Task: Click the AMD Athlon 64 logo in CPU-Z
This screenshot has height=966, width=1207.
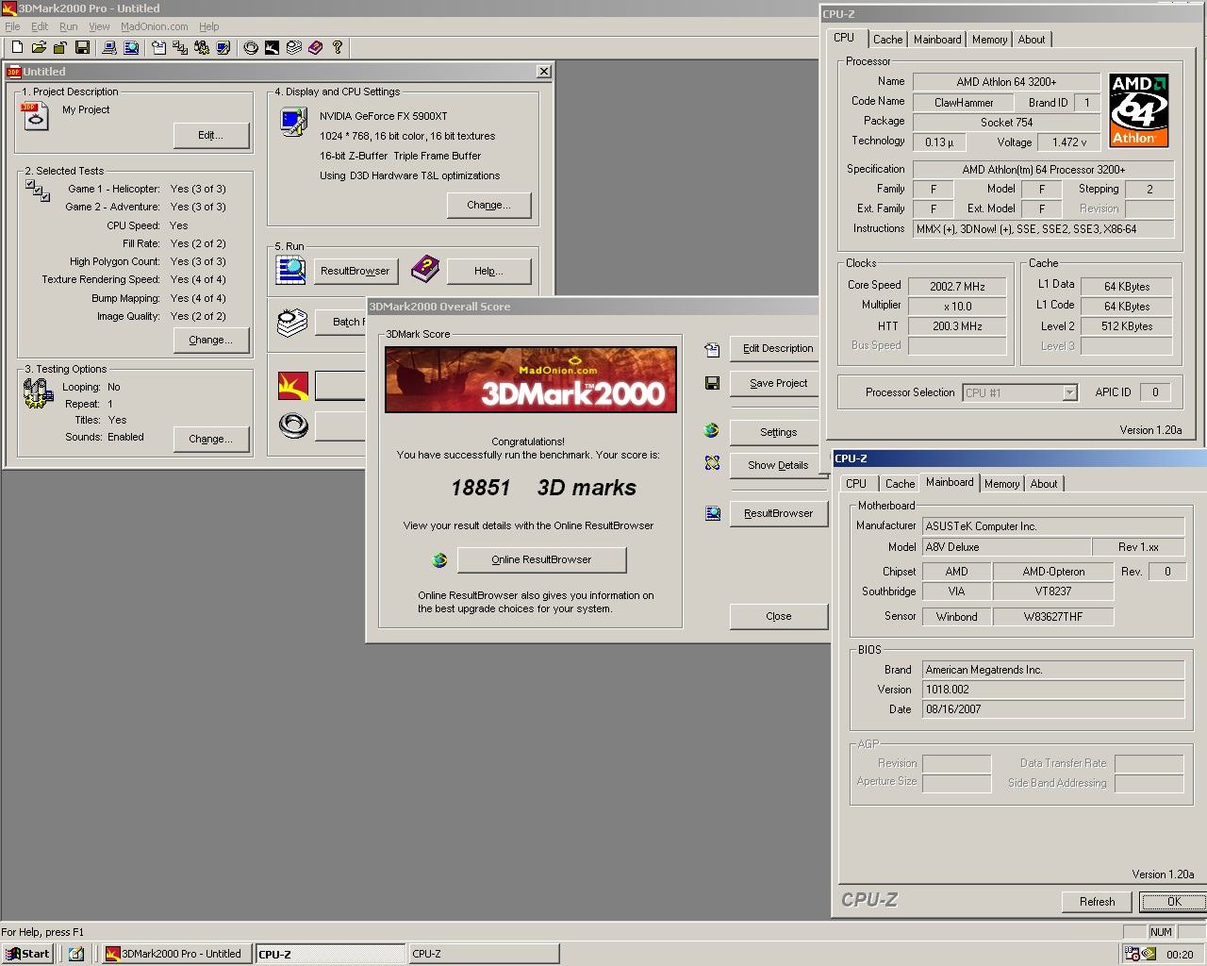Action: click(1139, 111)
